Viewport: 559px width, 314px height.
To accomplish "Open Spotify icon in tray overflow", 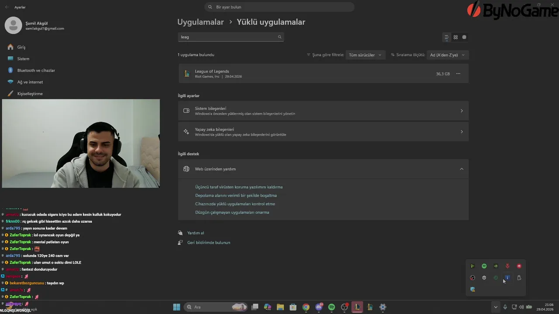I will [484, 266].
